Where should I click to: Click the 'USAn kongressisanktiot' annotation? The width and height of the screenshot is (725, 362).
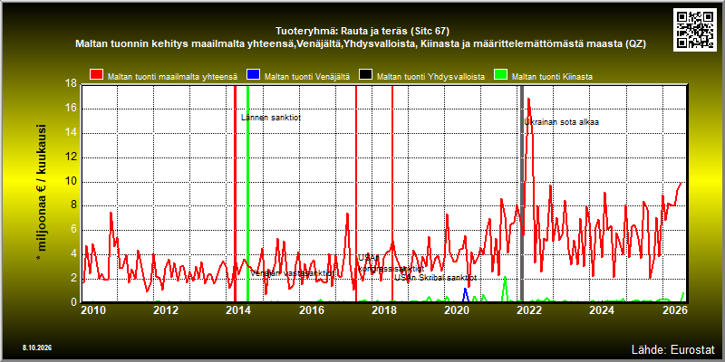tap(391, 263)
